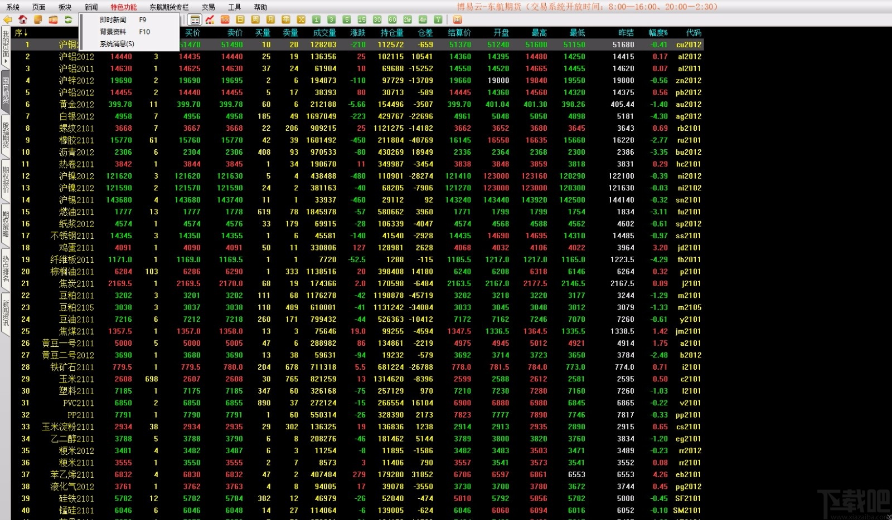Expand the 我的页面 side tab
Viewport: 892px width, 520px height.
click(x=6, y=47)
